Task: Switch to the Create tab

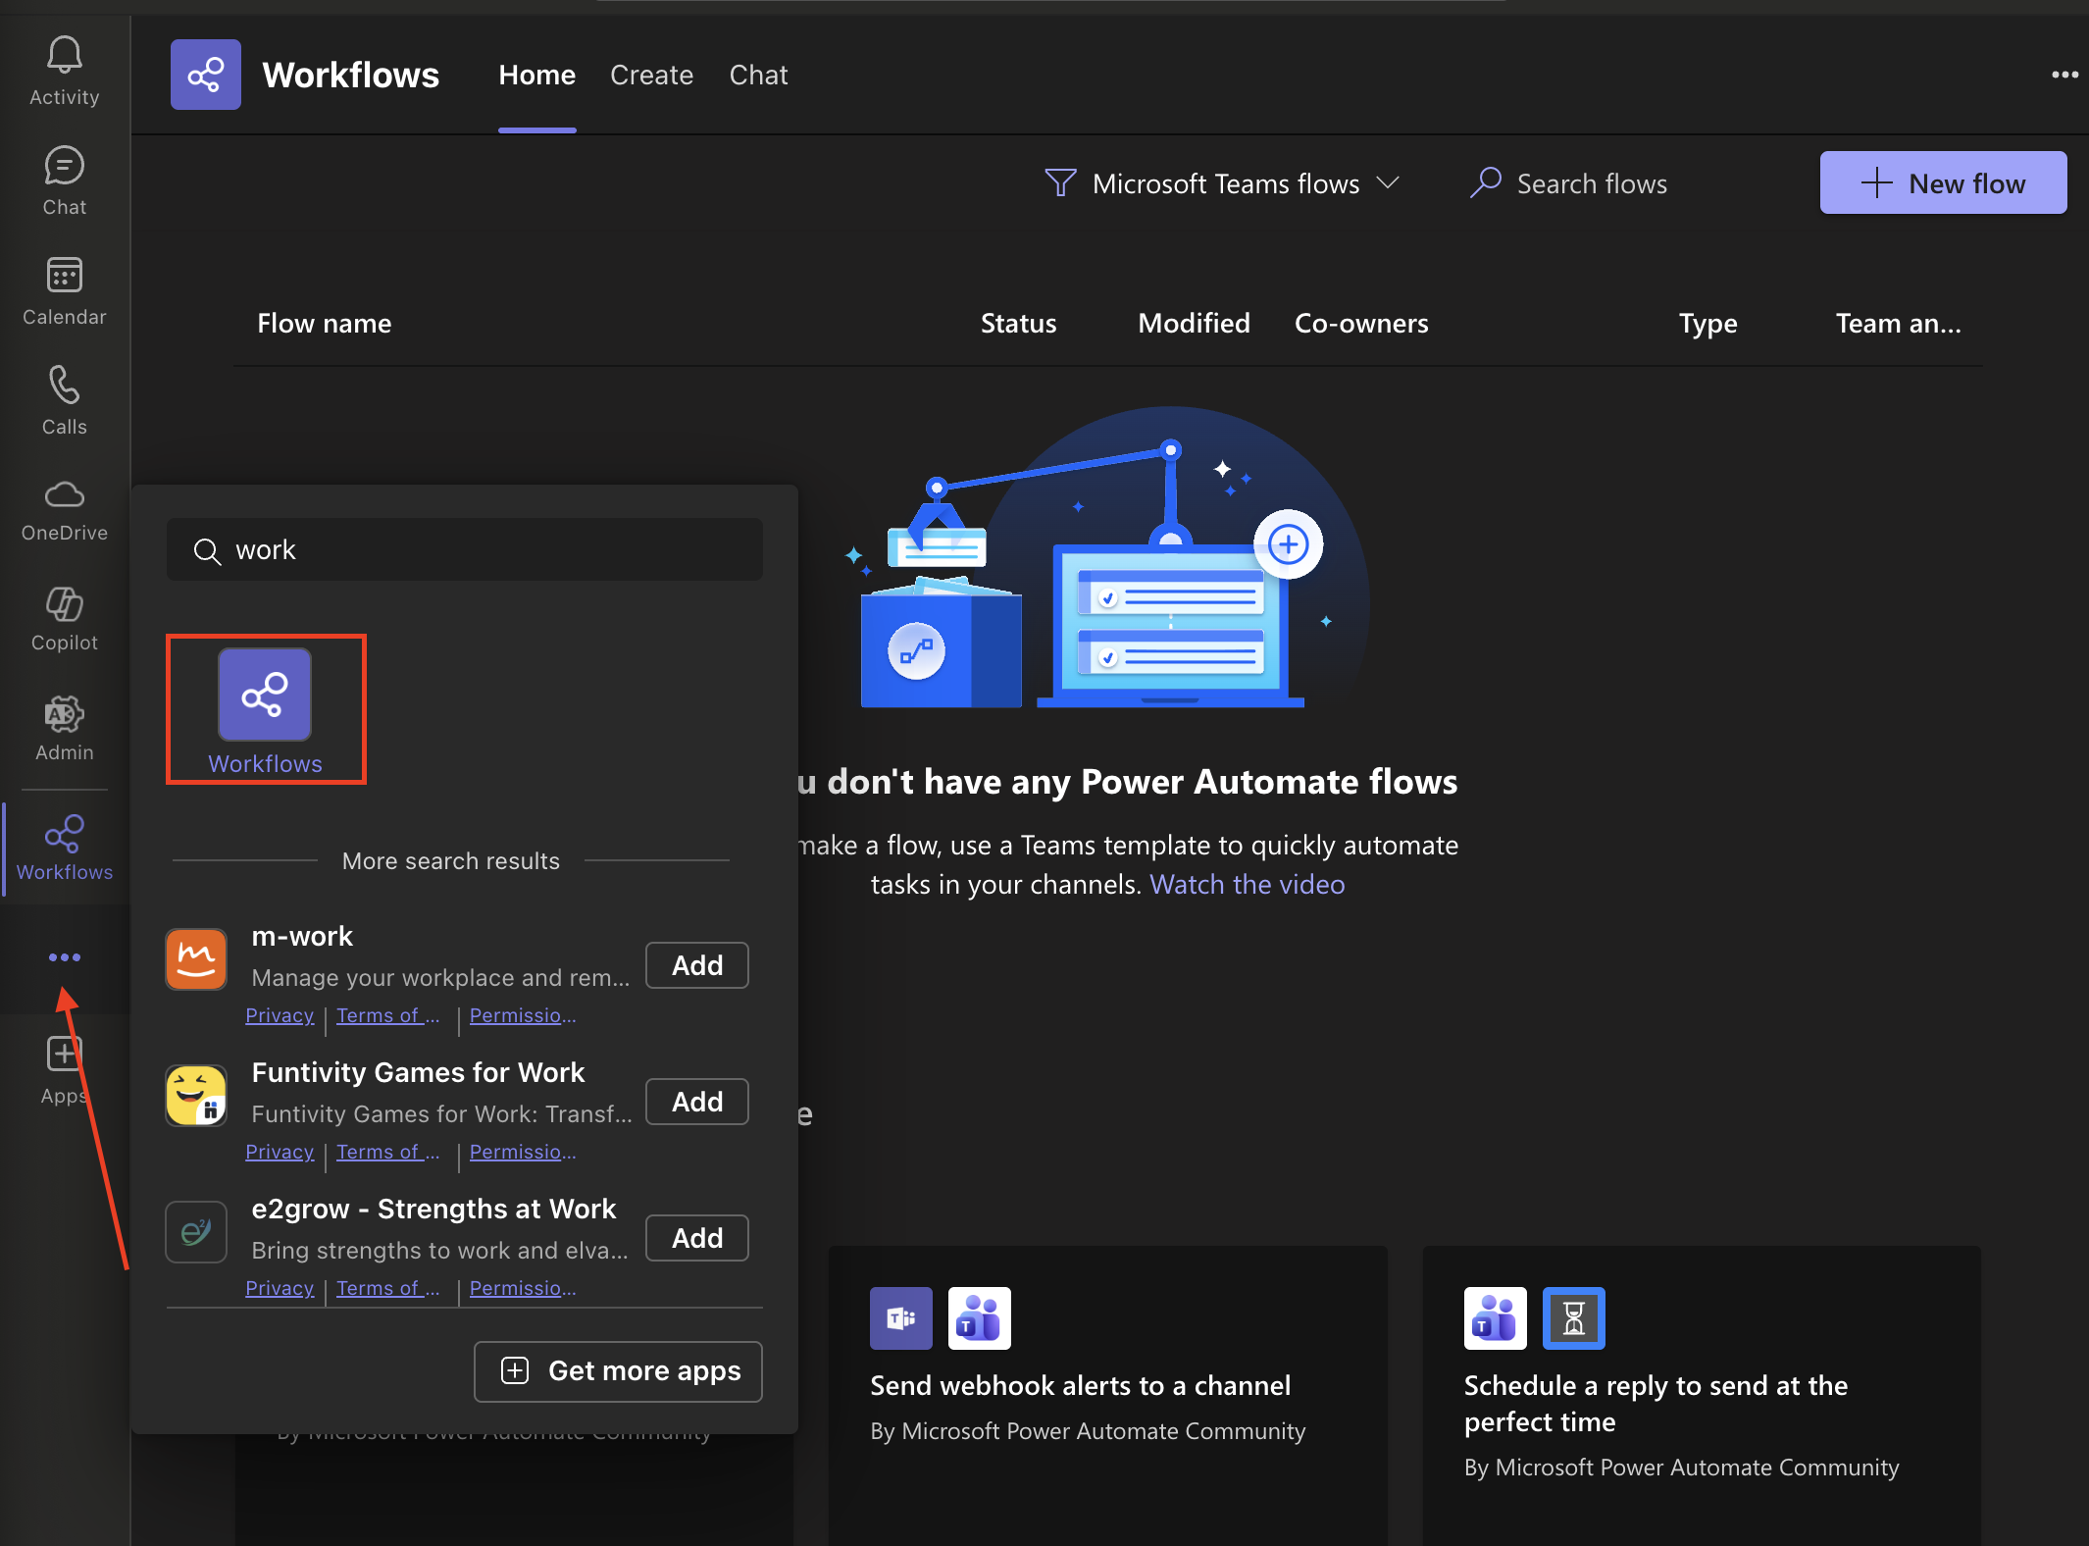Action: [x=651, y=75]
